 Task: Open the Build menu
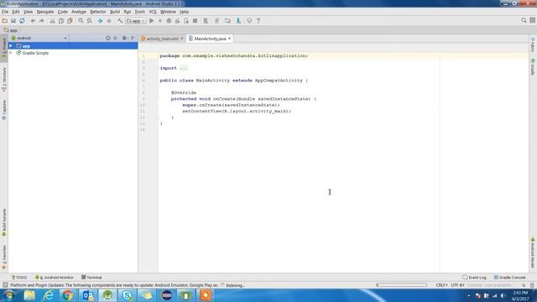coord(115,12)
